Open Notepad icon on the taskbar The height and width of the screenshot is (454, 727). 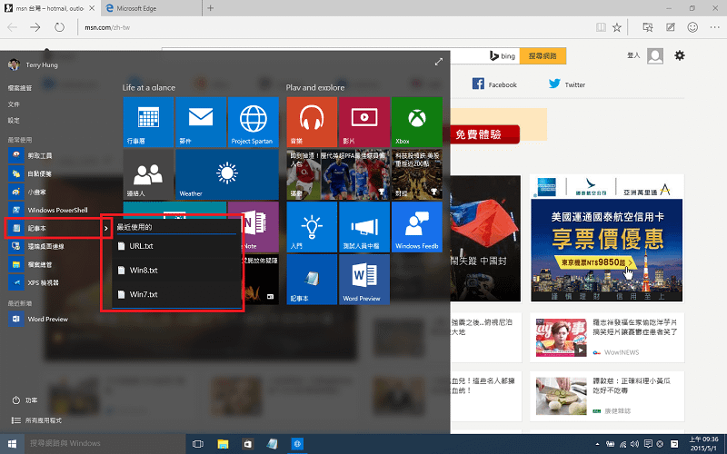pyautogui.click(x=273, y=444)
